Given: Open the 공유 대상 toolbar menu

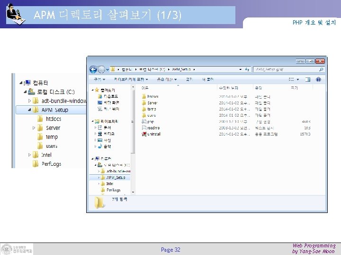Looking at the screenshot, I should pos(167,79).
